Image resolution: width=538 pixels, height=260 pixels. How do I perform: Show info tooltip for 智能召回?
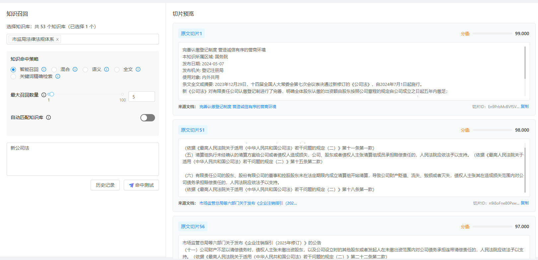[44, 69]
